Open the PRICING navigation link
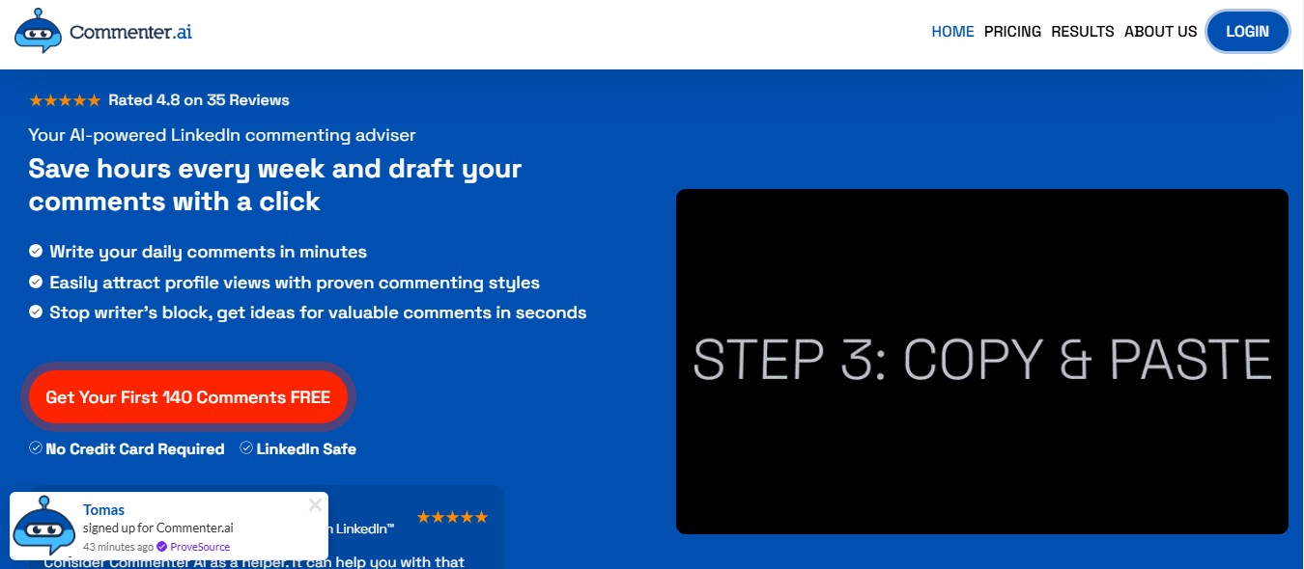The width and height of the screenshot is (1304, 569). coord(1012,32)
